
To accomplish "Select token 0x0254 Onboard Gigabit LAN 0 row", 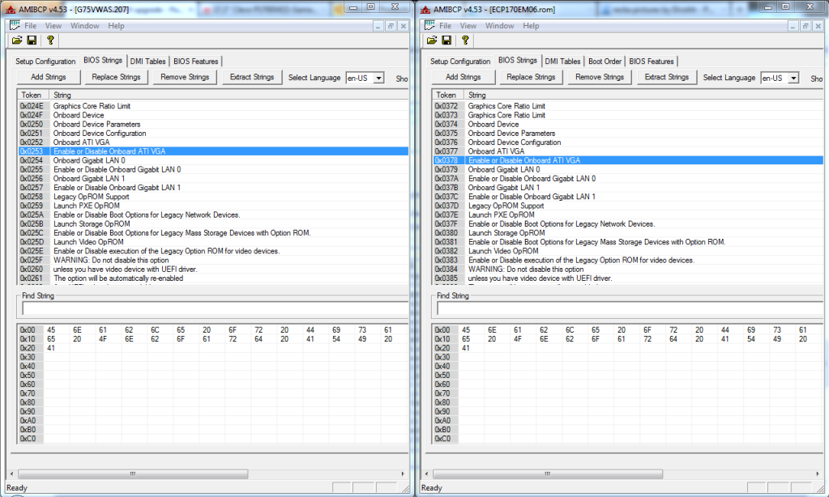I will 213,160.
